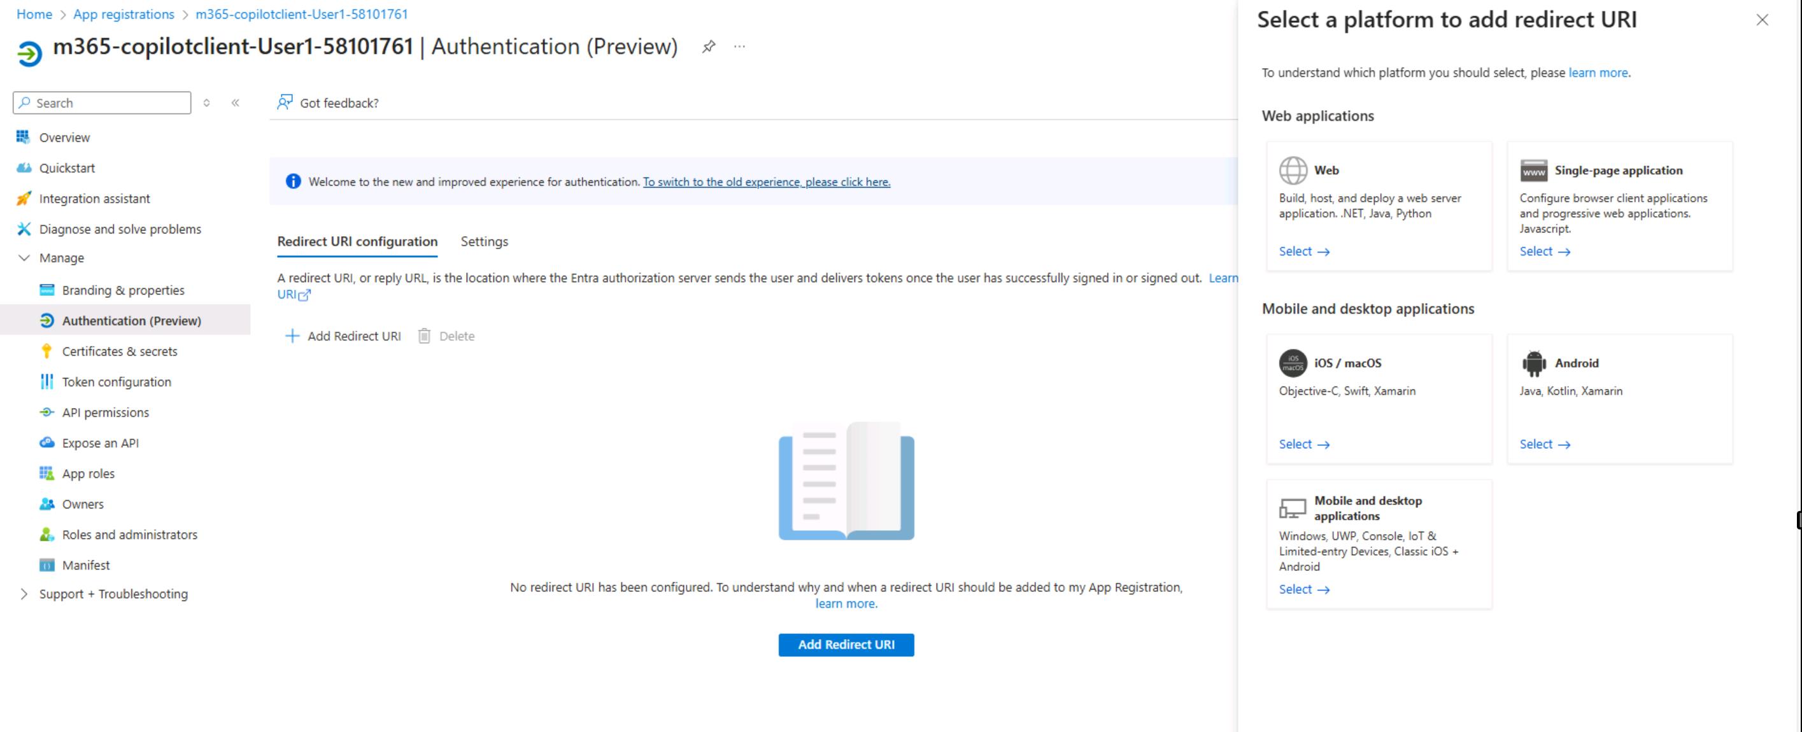The width and height of the screenshot is (1802, 732).
Task: Open the ellipsis more options menu
Action: click(739, 47)
